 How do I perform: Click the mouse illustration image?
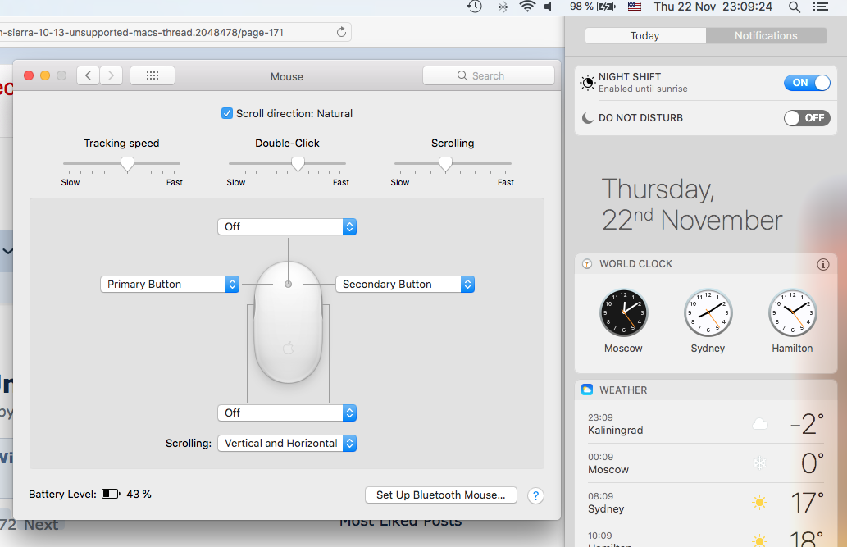coord(288,322)
